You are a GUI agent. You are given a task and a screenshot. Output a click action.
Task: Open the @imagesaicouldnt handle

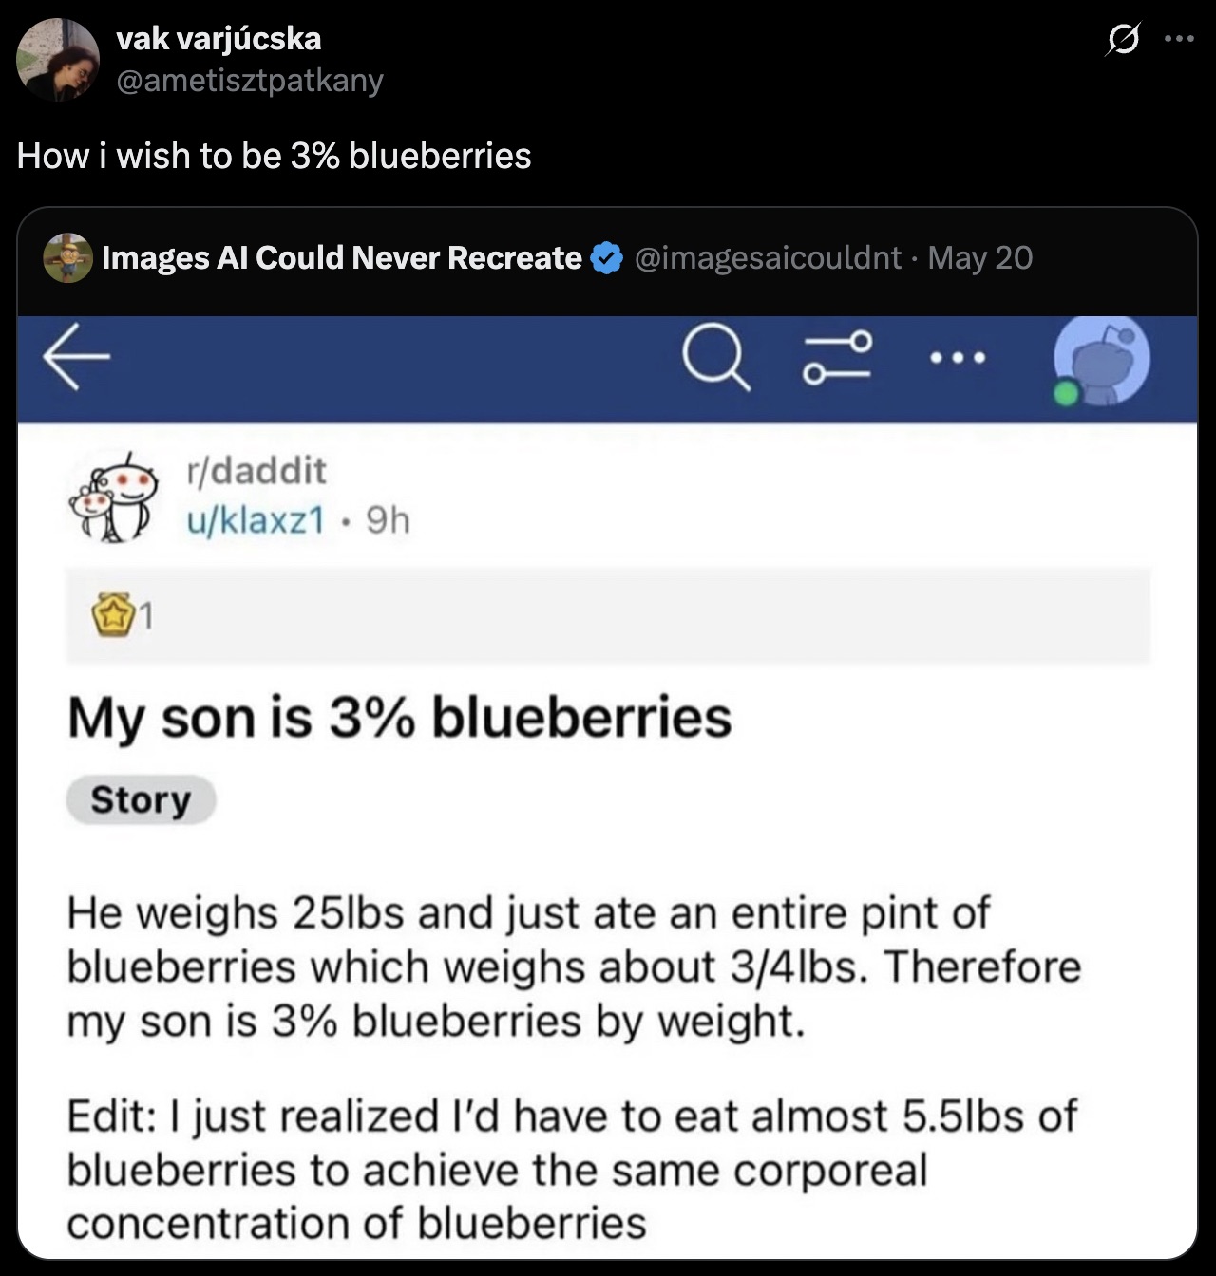767,257
